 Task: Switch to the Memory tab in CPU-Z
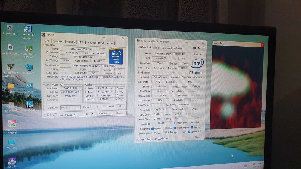pyautogui.click(x=71, y=42)
